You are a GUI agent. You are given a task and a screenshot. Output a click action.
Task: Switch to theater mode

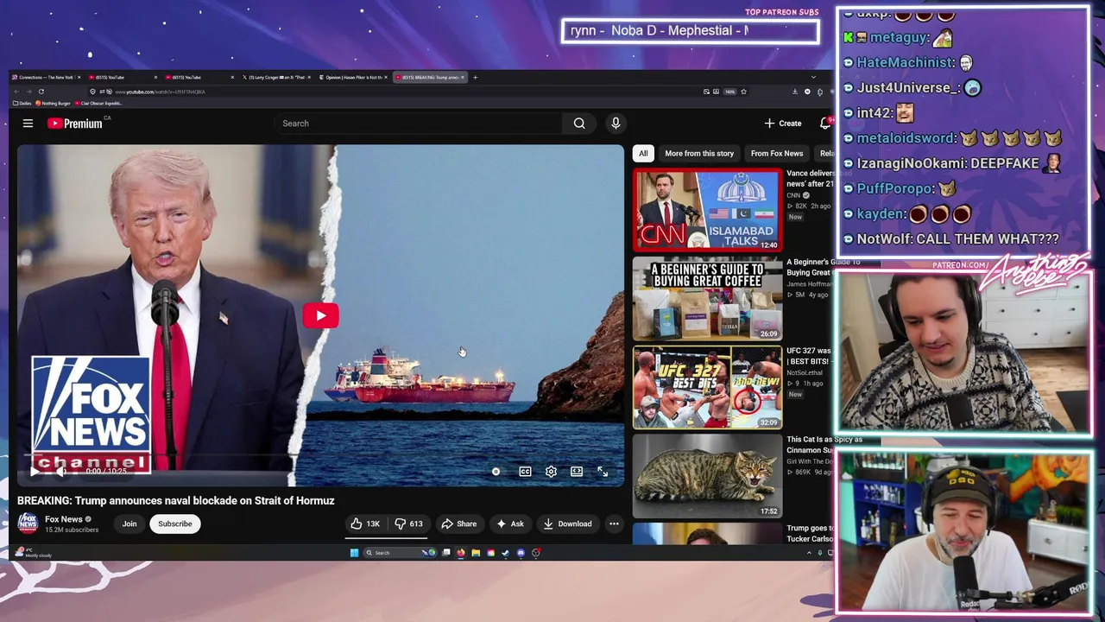pyautogui.click(x=577, y=472)
